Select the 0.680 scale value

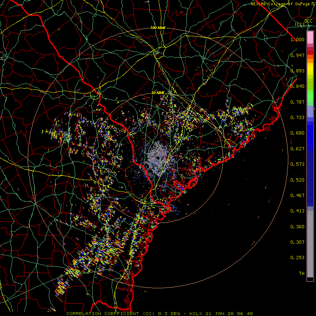(x=297, y=133)
